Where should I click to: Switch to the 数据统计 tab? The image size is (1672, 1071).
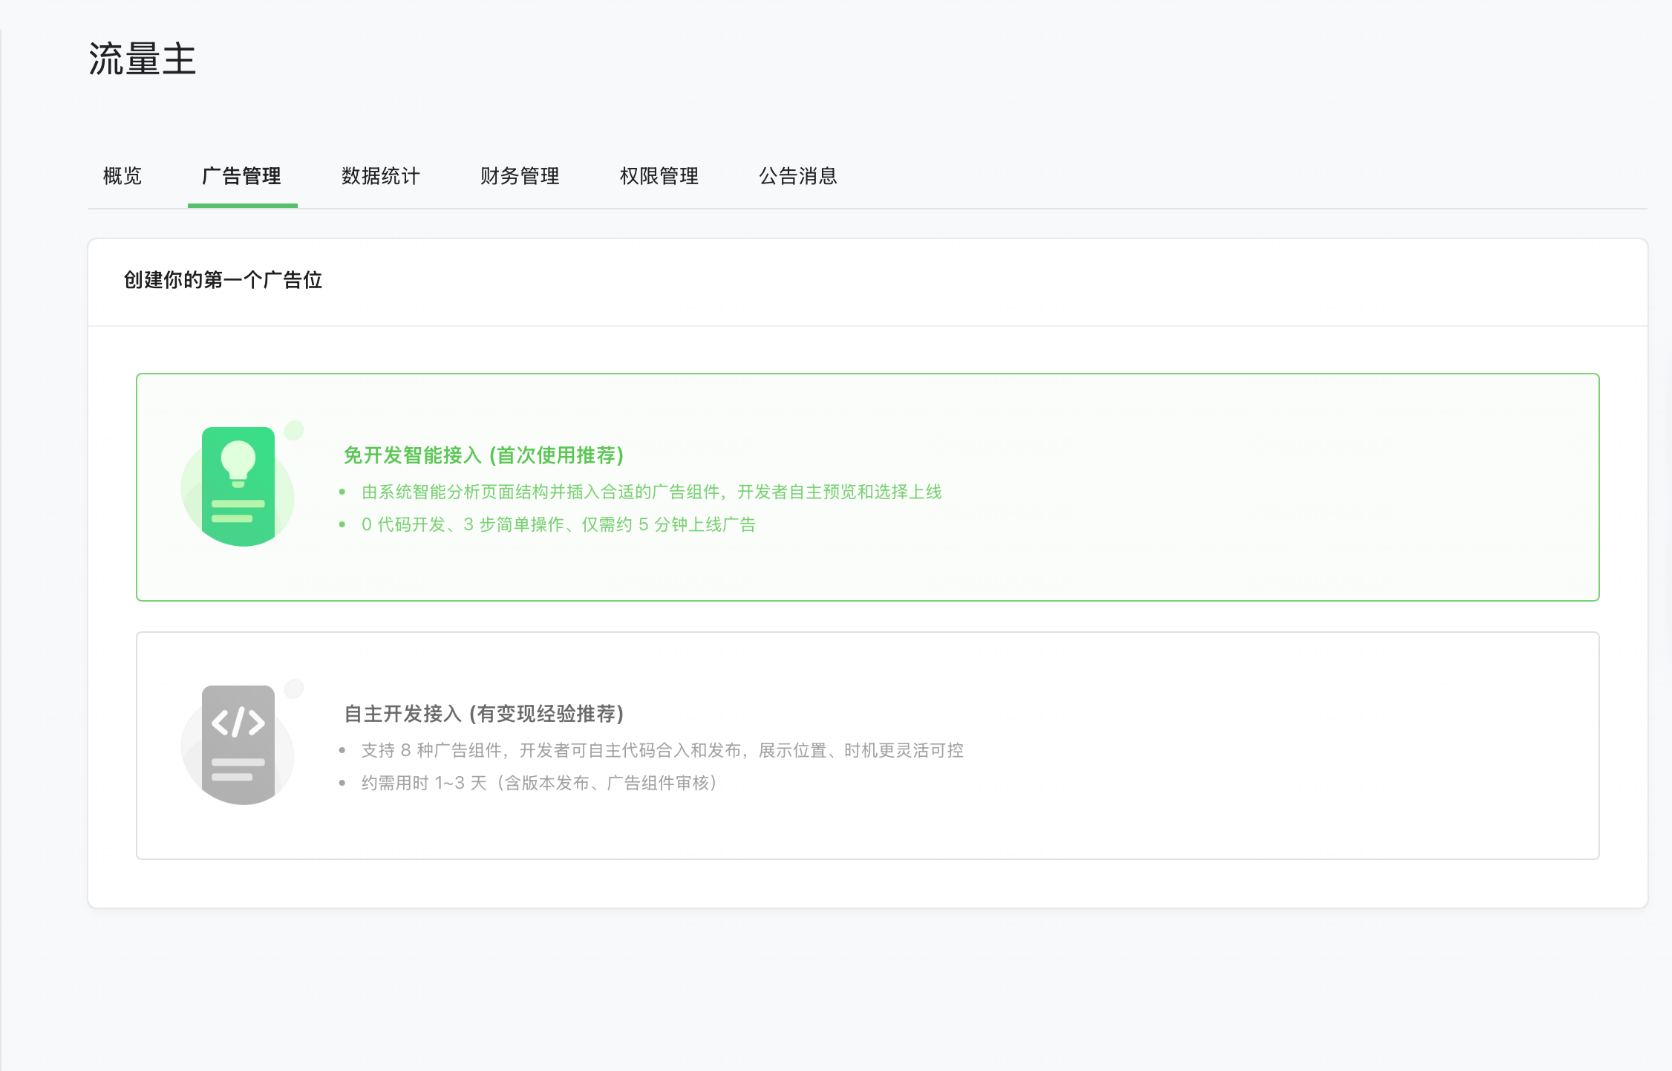pyautogui.click(x=381, y=176)
